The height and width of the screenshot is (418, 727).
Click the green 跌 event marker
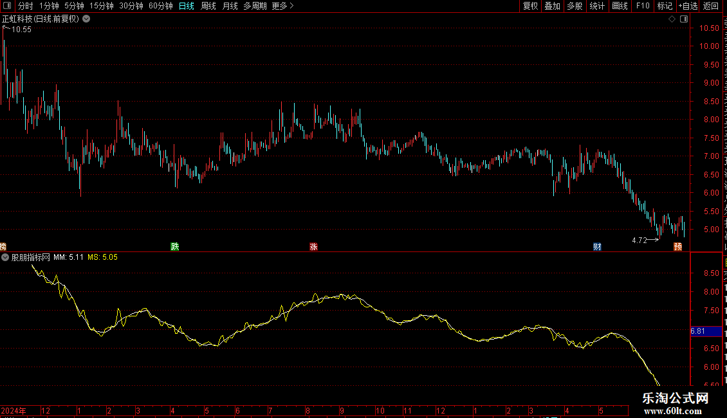coord(175,246)
